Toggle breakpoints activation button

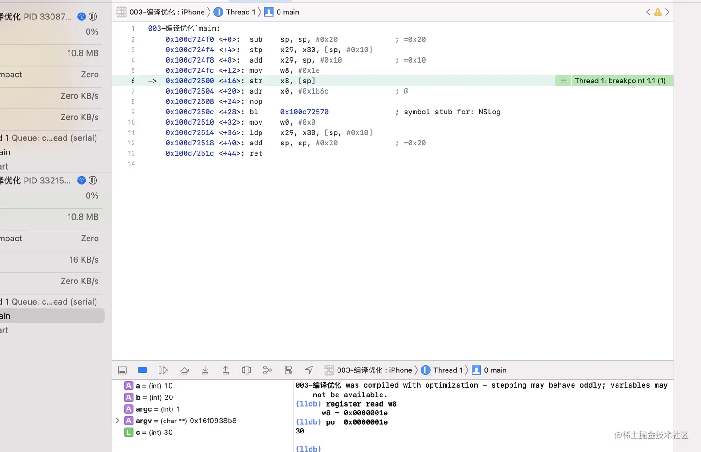(143, 370)
